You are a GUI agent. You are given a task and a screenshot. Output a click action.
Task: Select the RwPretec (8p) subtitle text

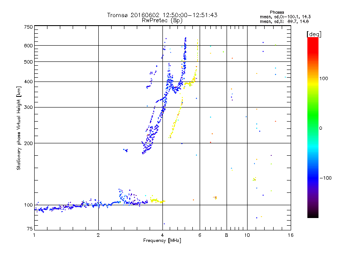[162, 20]
